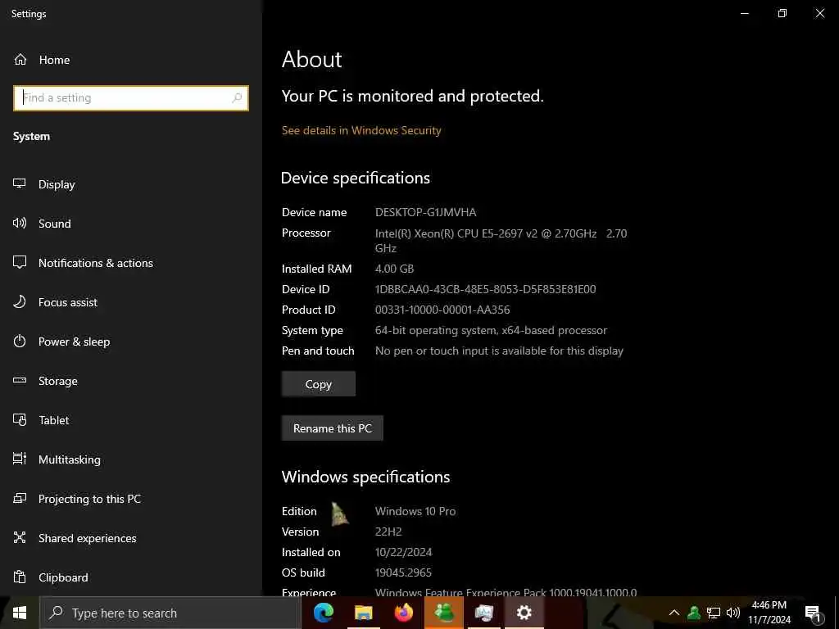The image size is (839, 629).
Task: Return to Settings Home
Action: (54, 60)
